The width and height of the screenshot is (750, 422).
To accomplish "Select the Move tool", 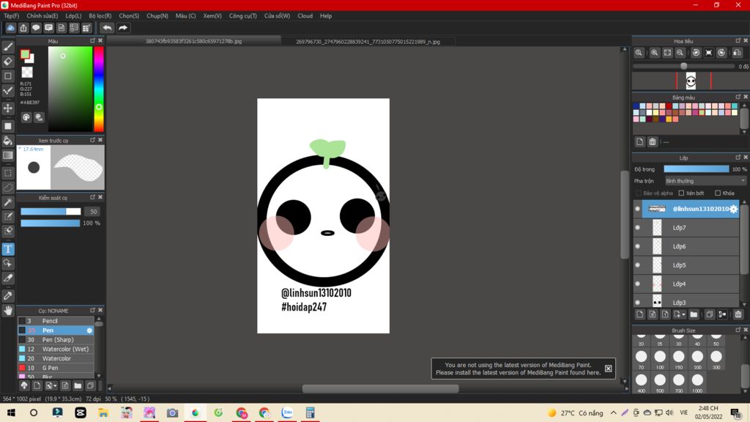I will 8,108.
